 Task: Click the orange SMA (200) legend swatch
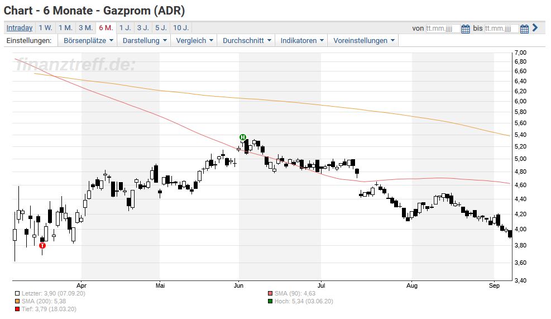coord(17,302)
